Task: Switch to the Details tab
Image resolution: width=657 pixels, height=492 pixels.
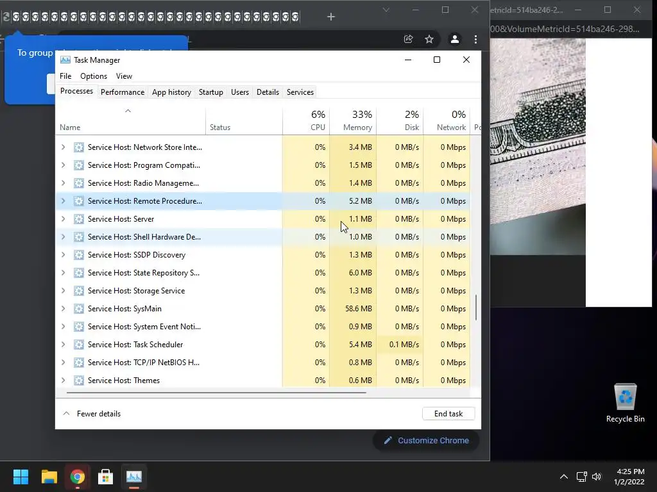Action: point(268,92)
